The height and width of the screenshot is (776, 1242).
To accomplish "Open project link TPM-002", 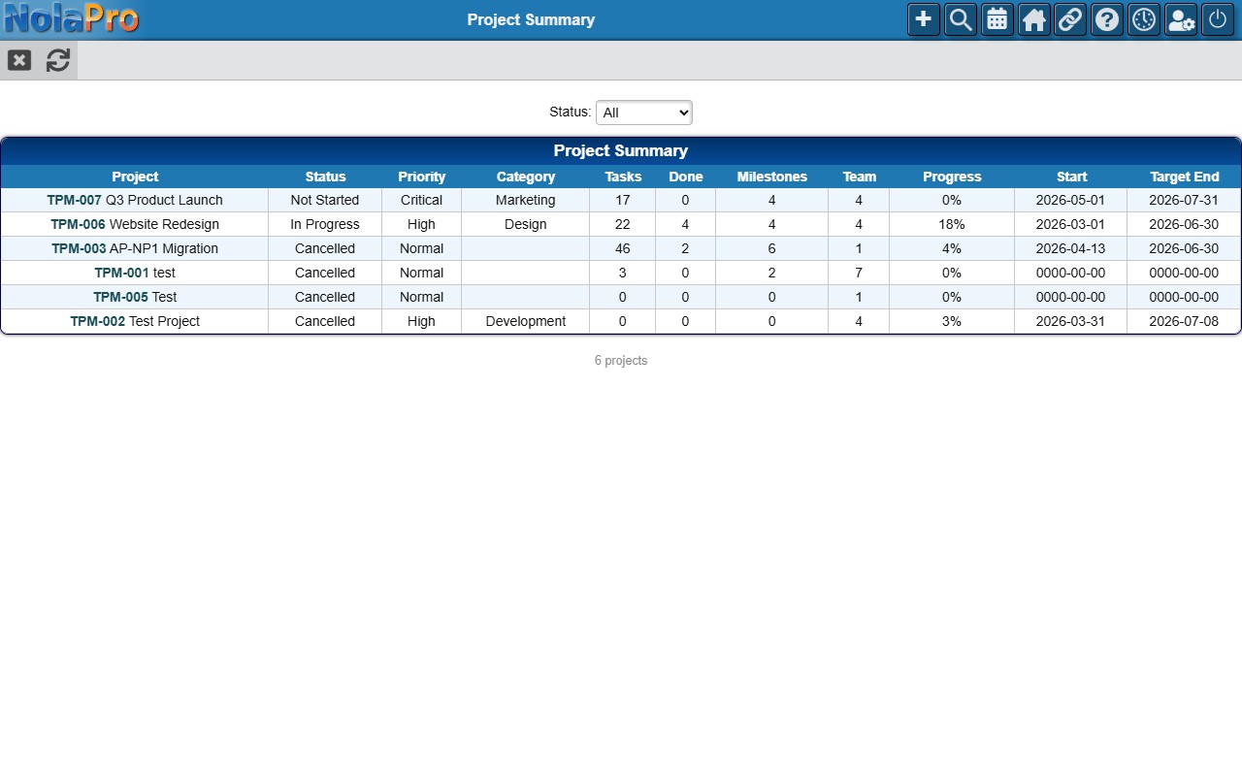I will (x=97, y=321).
